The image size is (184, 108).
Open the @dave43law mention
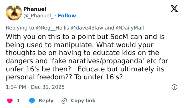coord(85,28)
